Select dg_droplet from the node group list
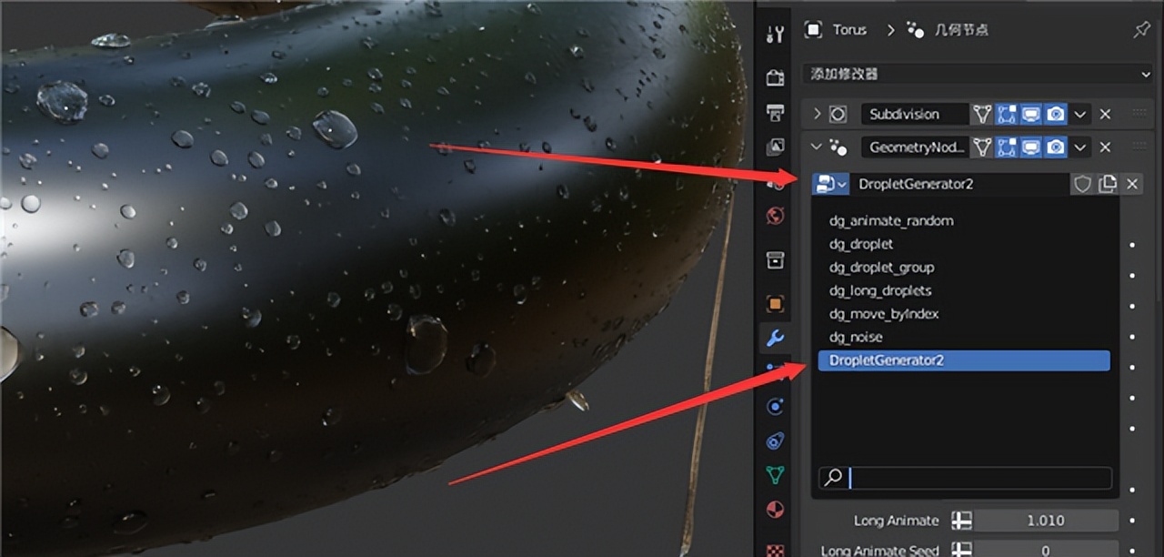1164x557 pixels. (x=861, y=244)
